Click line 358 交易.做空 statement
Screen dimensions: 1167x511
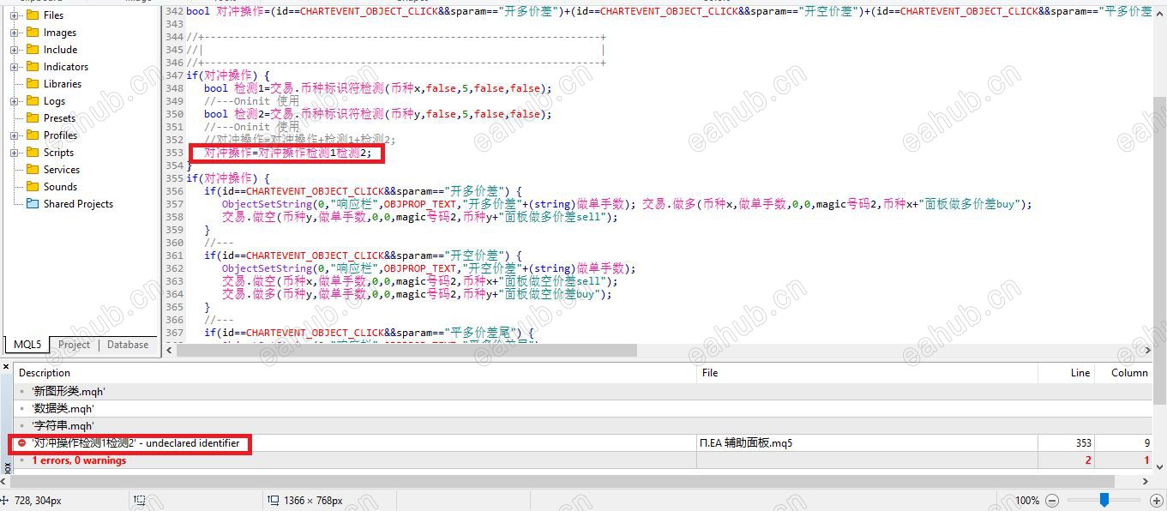pos(420,217)
